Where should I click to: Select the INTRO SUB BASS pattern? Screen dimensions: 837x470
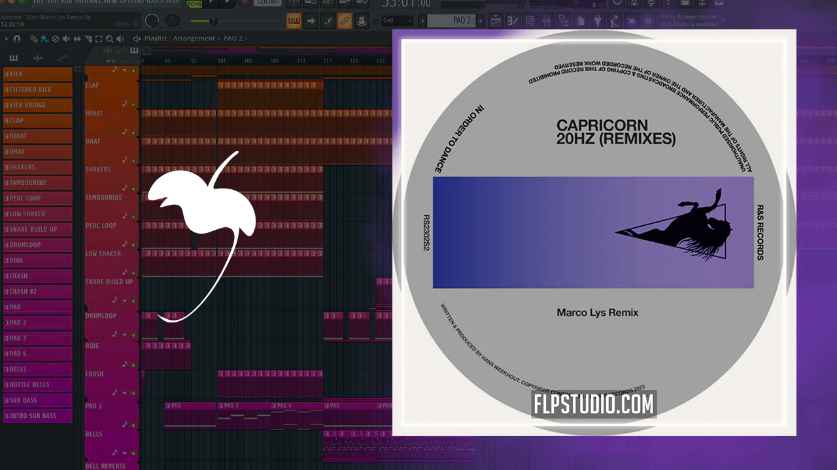(x=38, y=416)
